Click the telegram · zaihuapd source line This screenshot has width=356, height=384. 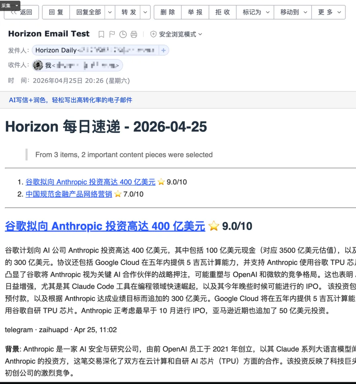click(61, 330)
